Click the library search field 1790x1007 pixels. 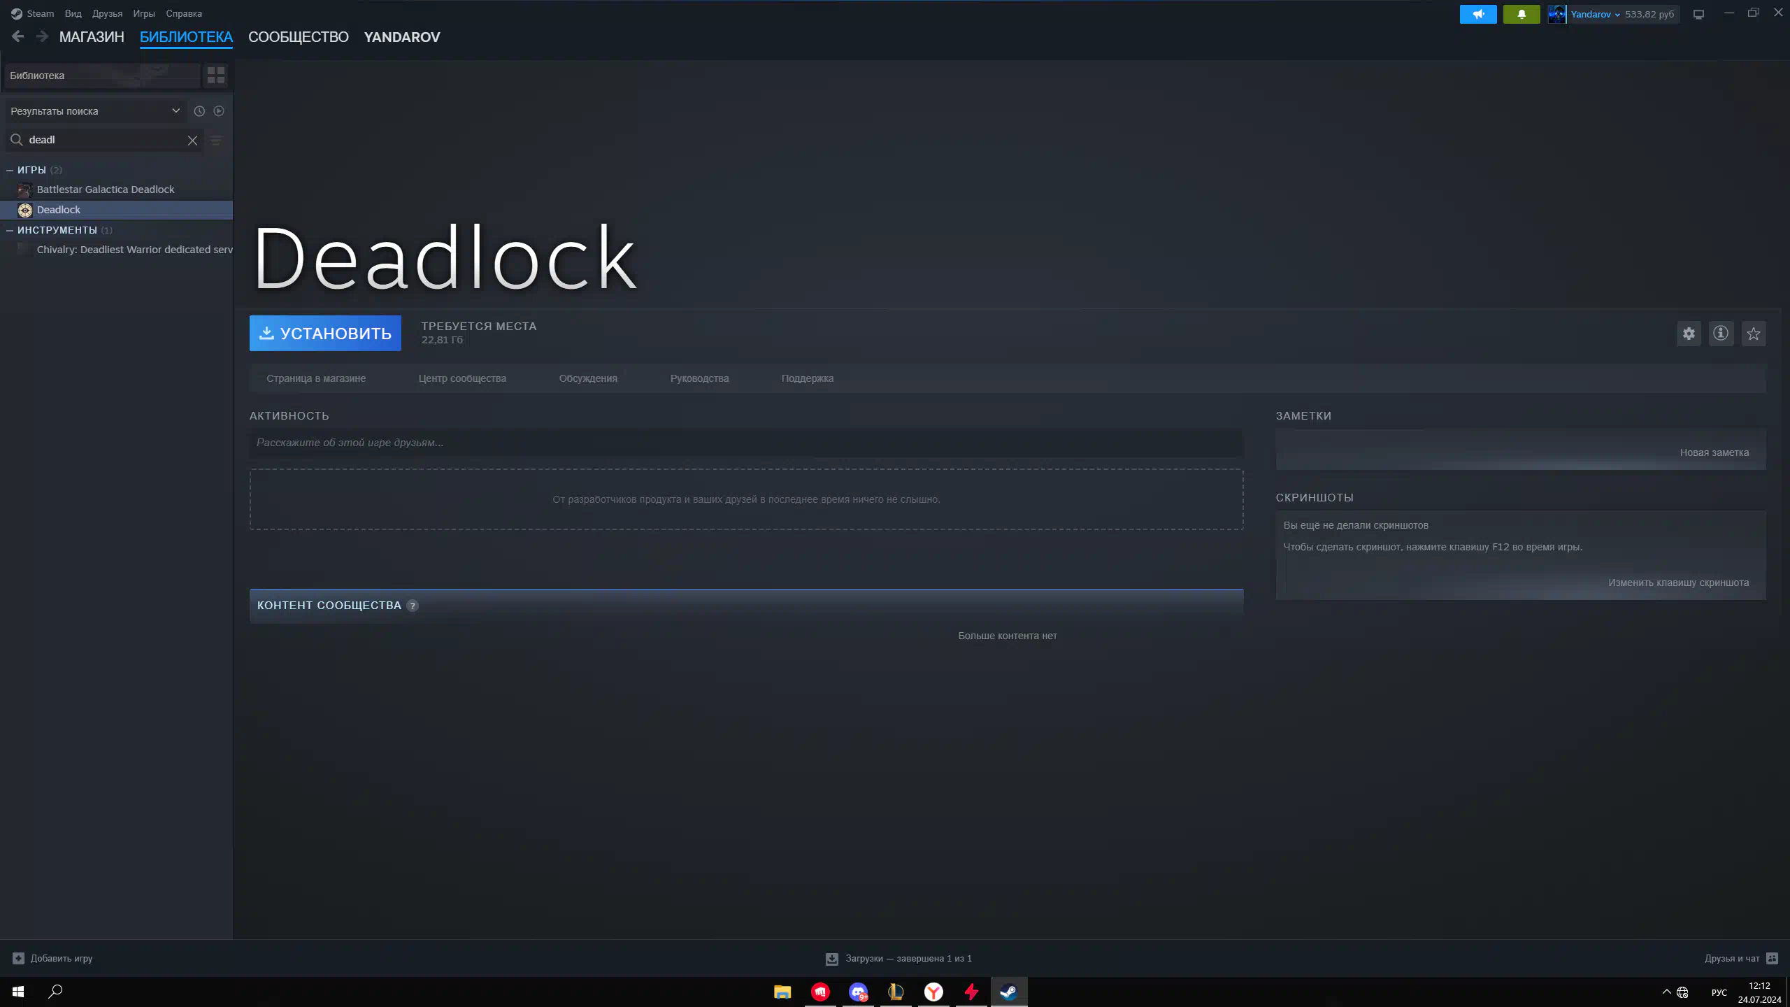click(x=105, y=140)
